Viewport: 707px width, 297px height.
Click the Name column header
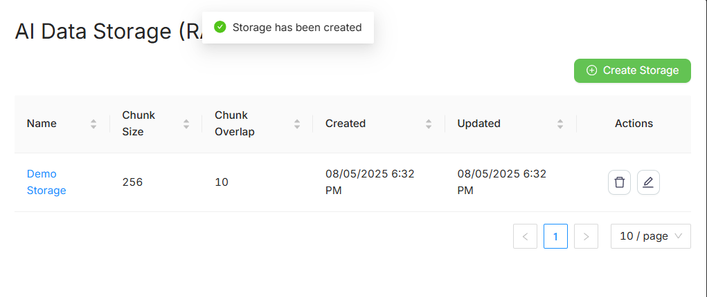[x=42, y=124]
